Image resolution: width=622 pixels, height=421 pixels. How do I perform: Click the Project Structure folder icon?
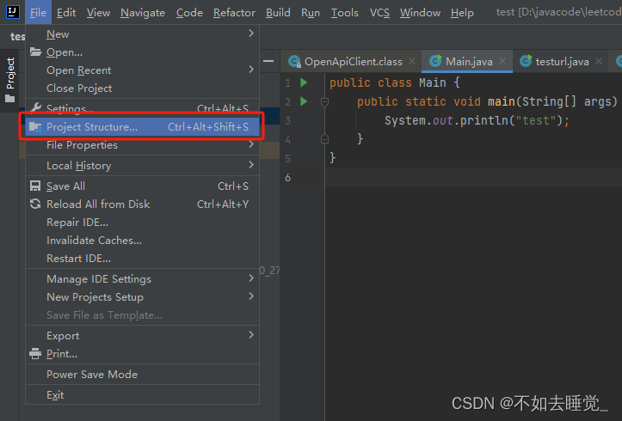coord(35,127)
